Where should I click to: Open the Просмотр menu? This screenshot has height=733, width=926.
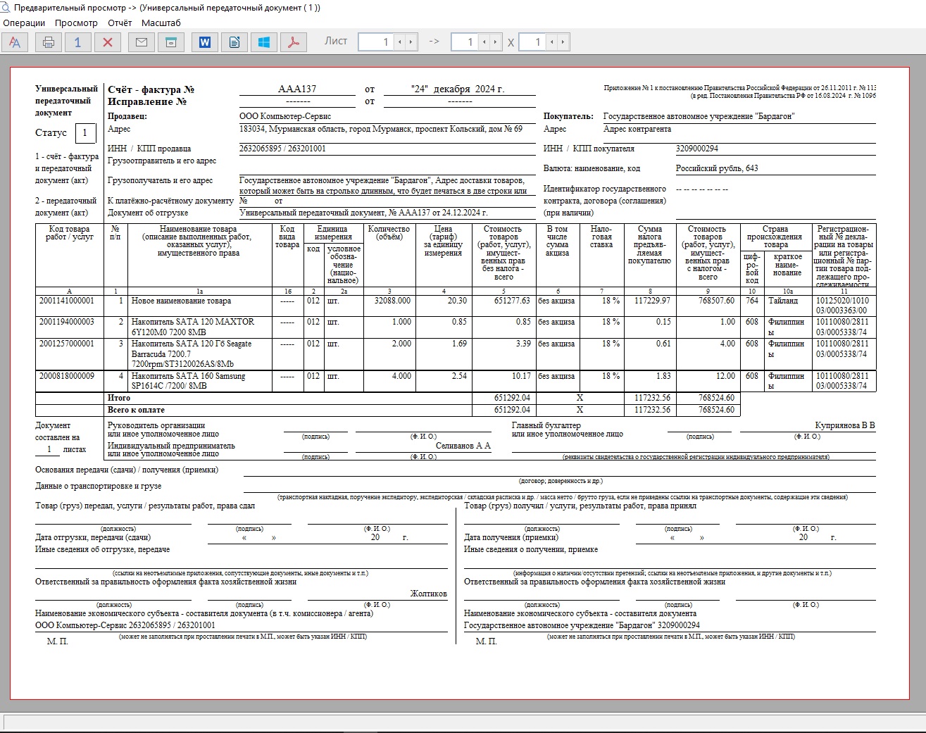(76, 23)
